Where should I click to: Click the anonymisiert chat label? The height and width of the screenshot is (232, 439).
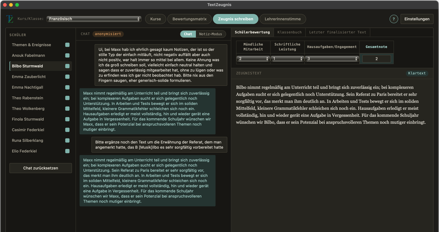pos(108,34)
